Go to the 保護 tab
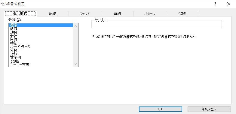This screenshot has width=236, height=114. coord(182,14)
